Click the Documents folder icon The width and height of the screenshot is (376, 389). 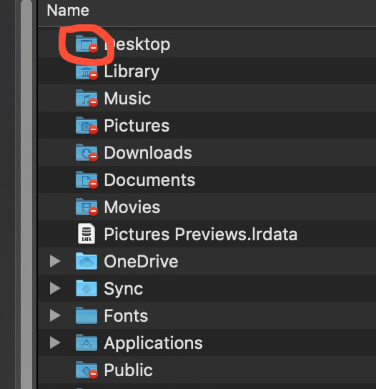[x=86, y=180]
